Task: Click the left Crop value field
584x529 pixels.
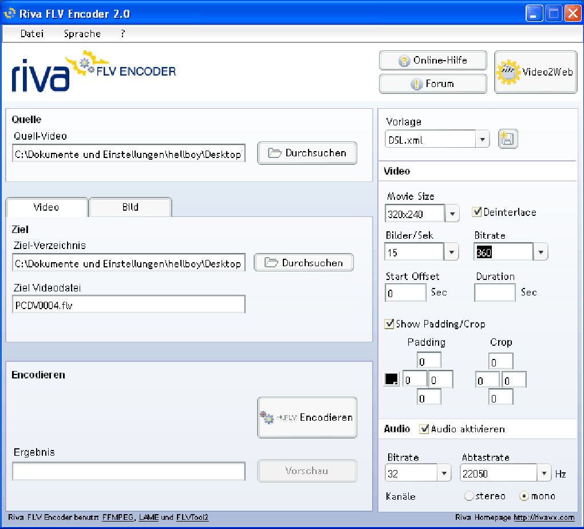Action: click(x=488, y=379)
